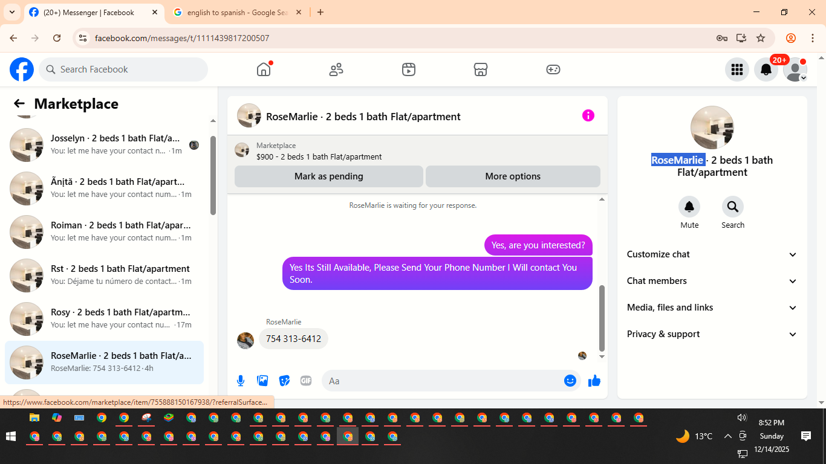Switch to the english to spanish Google tab
The height and width of the screenshot is (464, 826).
point(237,12)
